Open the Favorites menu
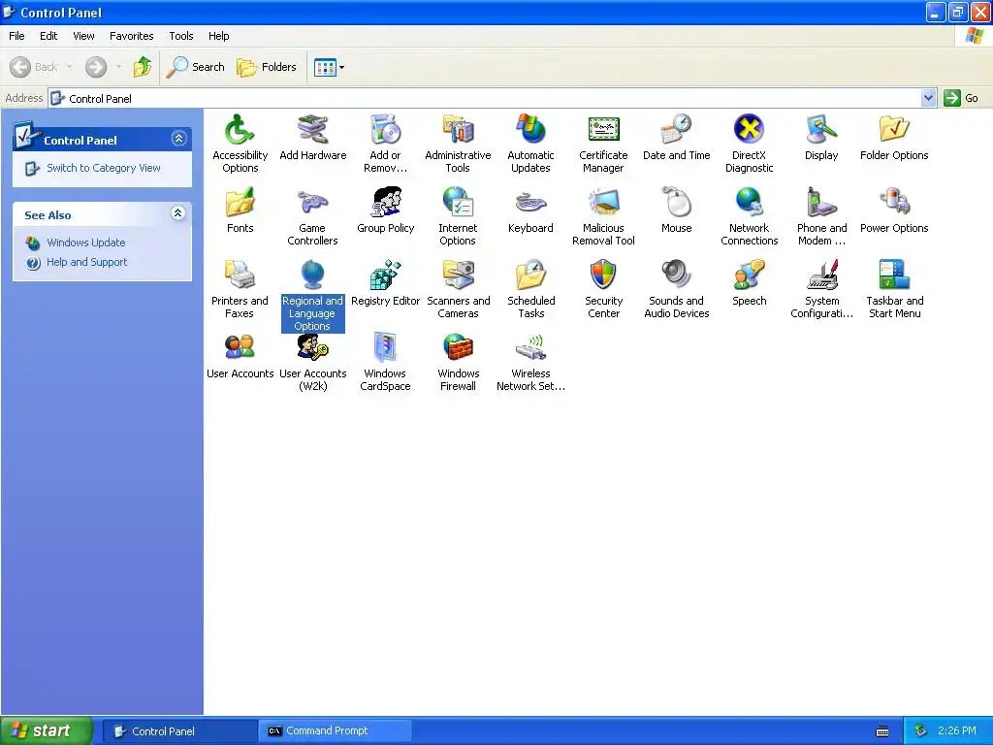This screenshot has width=993, height=745. click(x=132, y=36)
